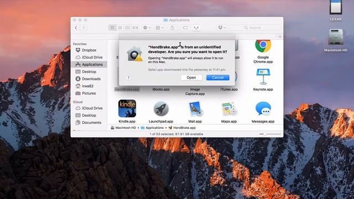Select the LEXAR drive on desktop

(x=336, y=10)
